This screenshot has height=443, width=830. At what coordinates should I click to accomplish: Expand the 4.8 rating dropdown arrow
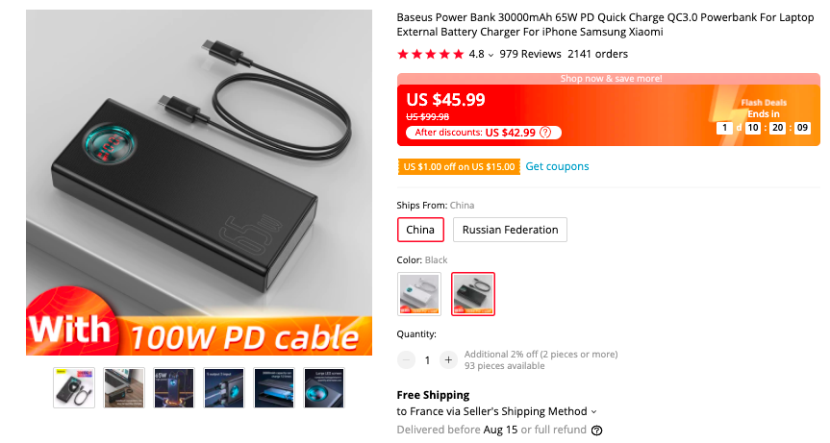tap(491, 55)
